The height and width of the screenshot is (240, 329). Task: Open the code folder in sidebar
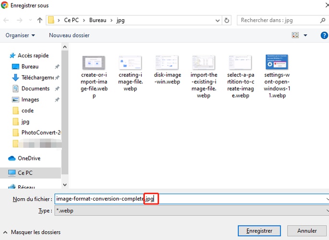(27, 111)
